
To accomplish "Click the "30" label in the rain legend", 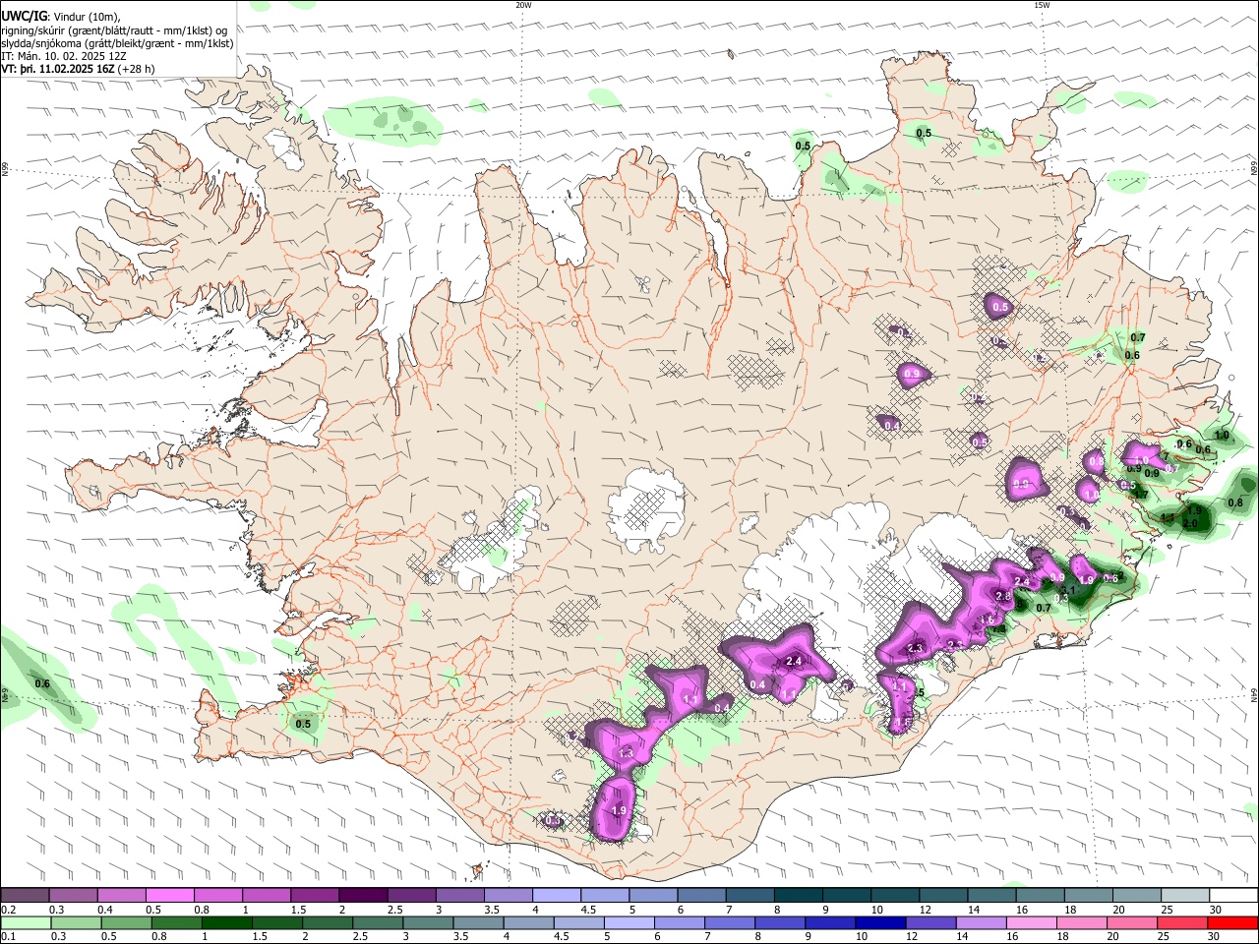I will pyautogui.click(x=1215, y=936).
